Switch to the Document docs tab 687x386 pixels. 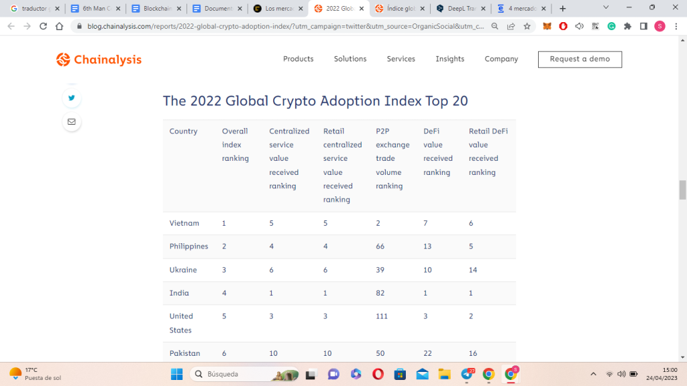tap(214, 8)
